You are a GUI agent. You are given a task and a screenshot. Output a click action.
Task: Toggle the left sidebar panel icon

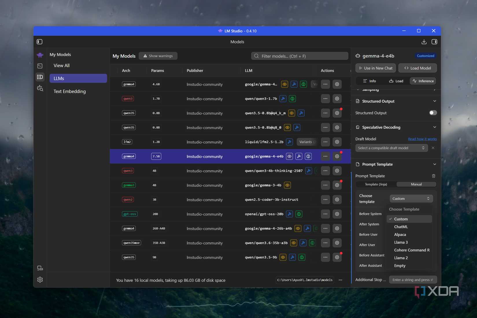pyautogui.click(x=40, y=42)
